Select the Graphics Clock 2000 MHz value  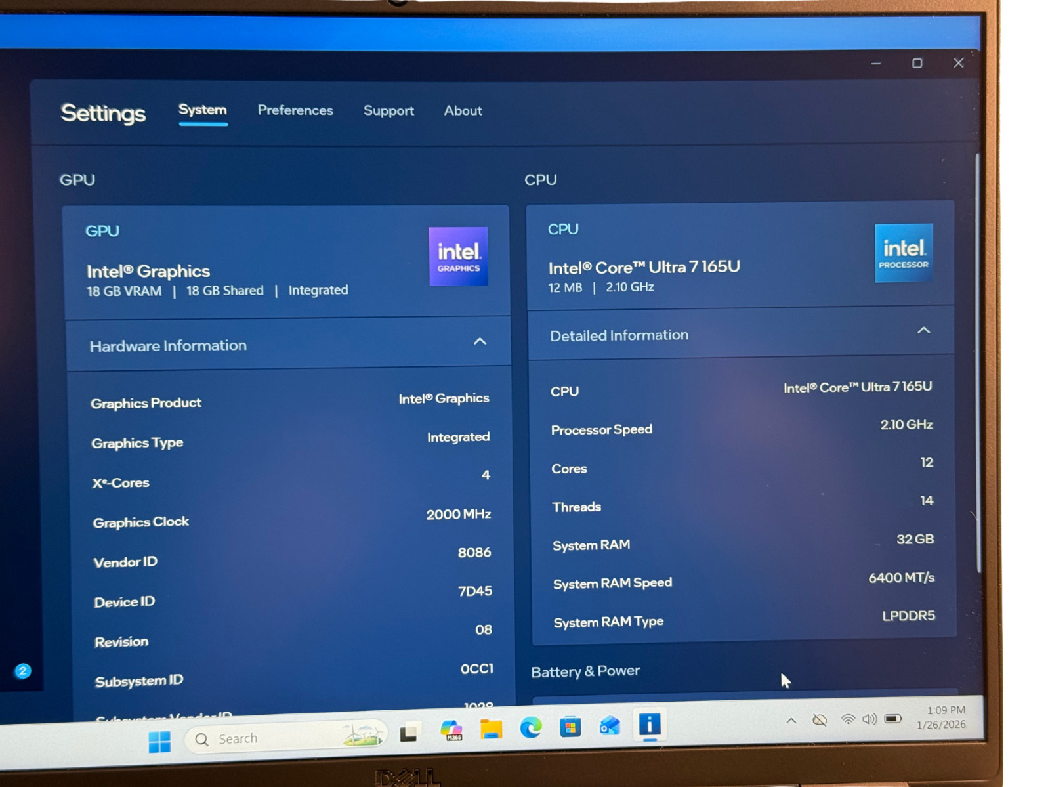pyautogui.click(x=459, y=514)
